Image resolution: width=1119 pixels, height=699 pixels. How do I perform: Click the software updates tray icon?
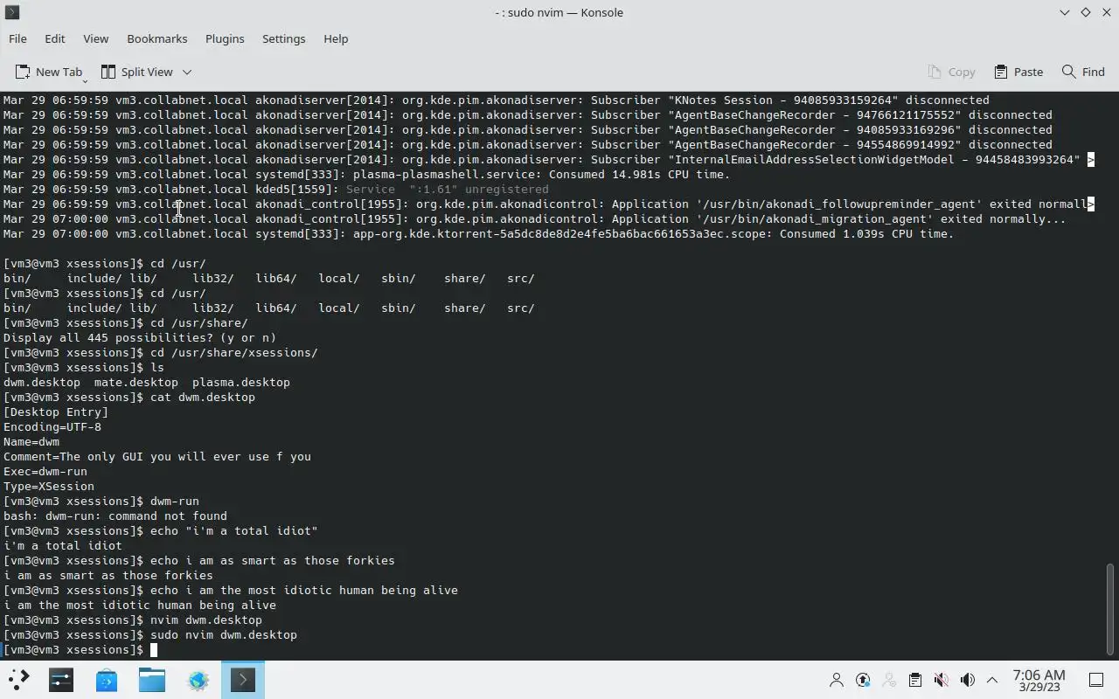click(863, 680)
